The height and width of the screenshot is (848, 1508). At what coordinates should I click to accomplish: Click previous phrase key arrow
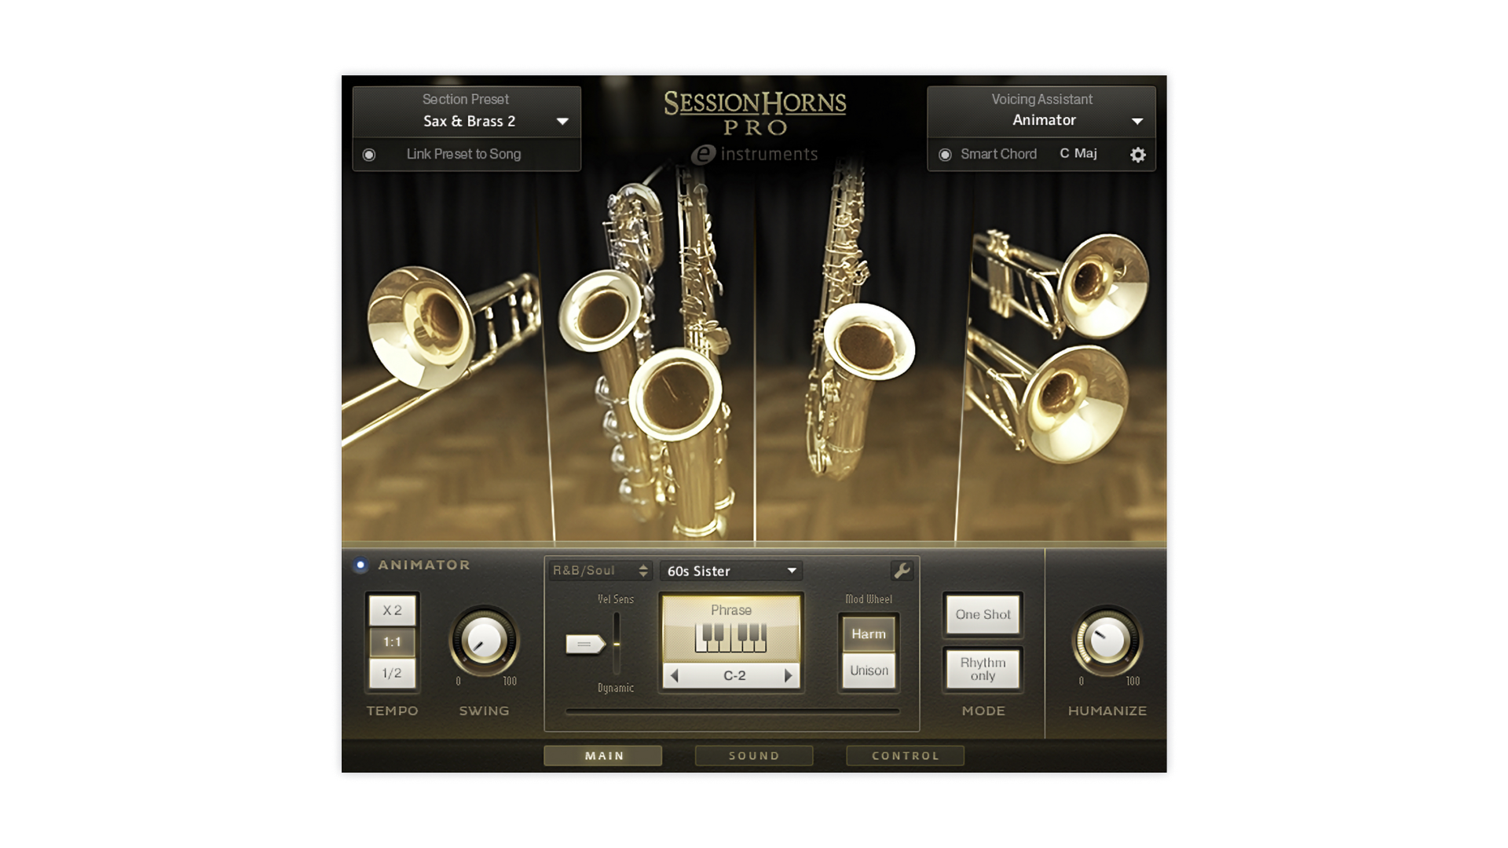(x=674, y=675)
